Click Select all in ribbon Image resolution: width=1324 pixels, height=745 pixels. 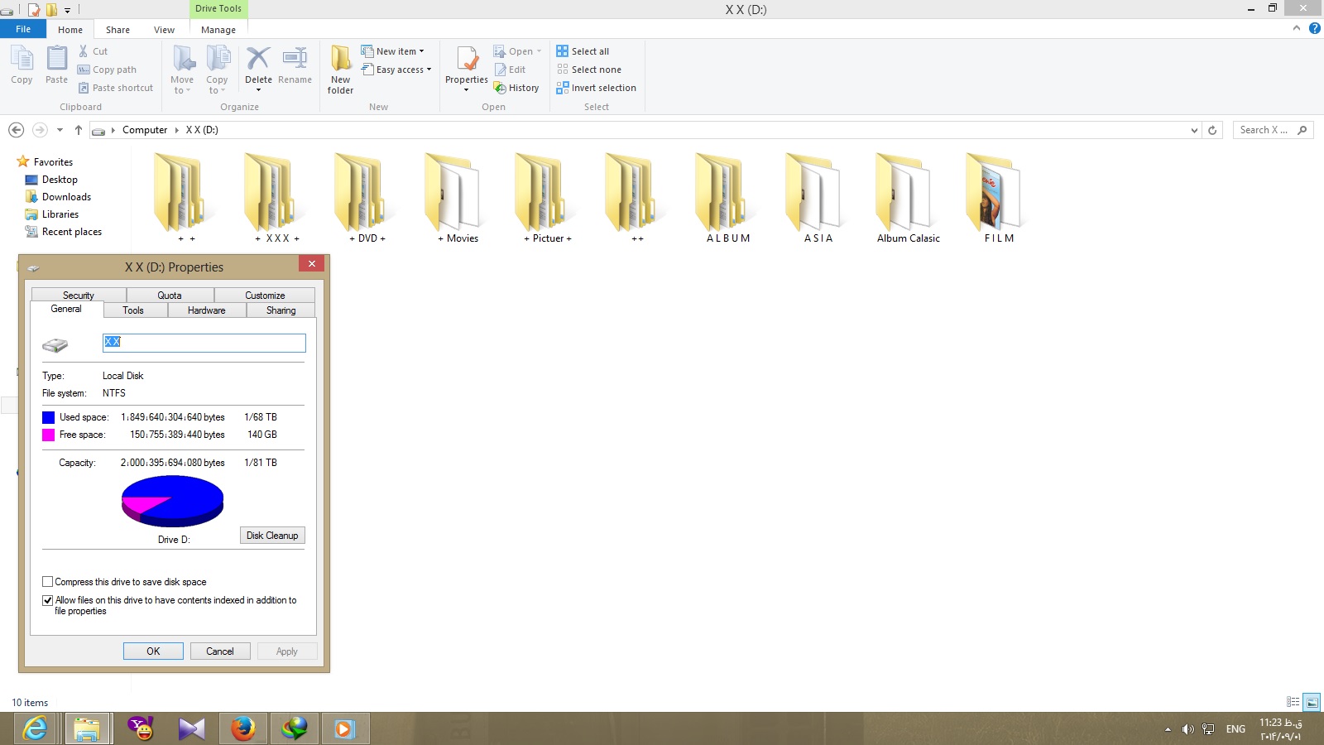583,51
